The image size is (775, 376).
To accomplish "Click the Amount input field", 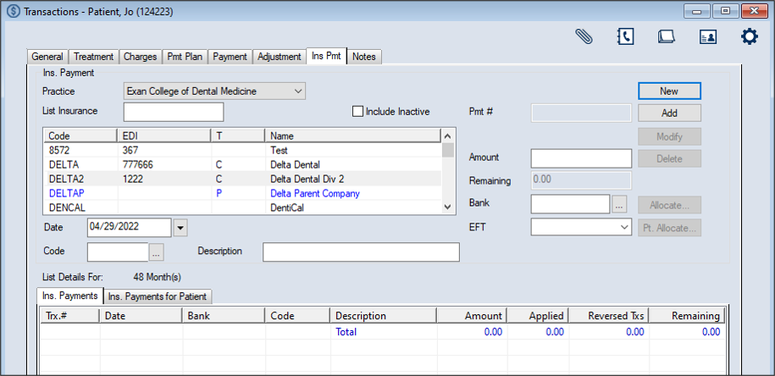I will click(x=581, y=158).
